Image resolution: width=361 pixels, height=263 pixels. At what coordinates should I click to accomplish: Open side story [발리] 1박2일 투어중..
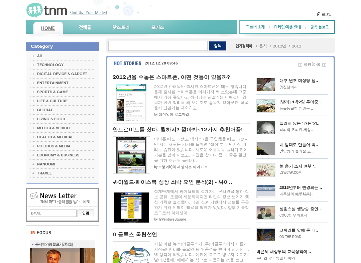click(300, 102)
